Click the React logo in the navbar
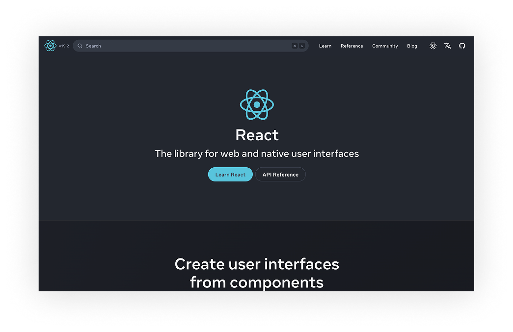This screenshot has height=332, width=513. pyautogui.click(x=51, y=45)
